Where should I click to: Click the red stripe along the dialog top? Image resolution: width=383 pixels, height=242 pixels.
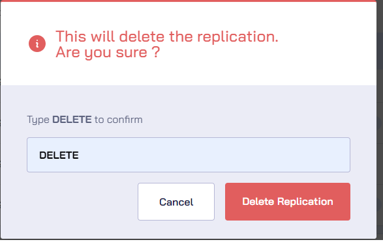tap(188, 1)
